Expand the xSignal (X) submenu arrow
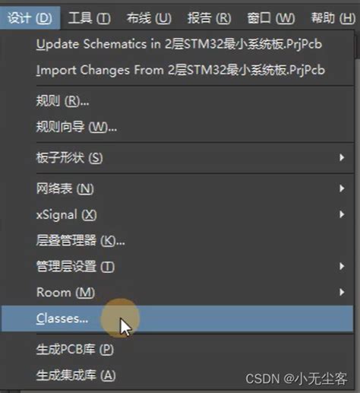 pos(342,214)
